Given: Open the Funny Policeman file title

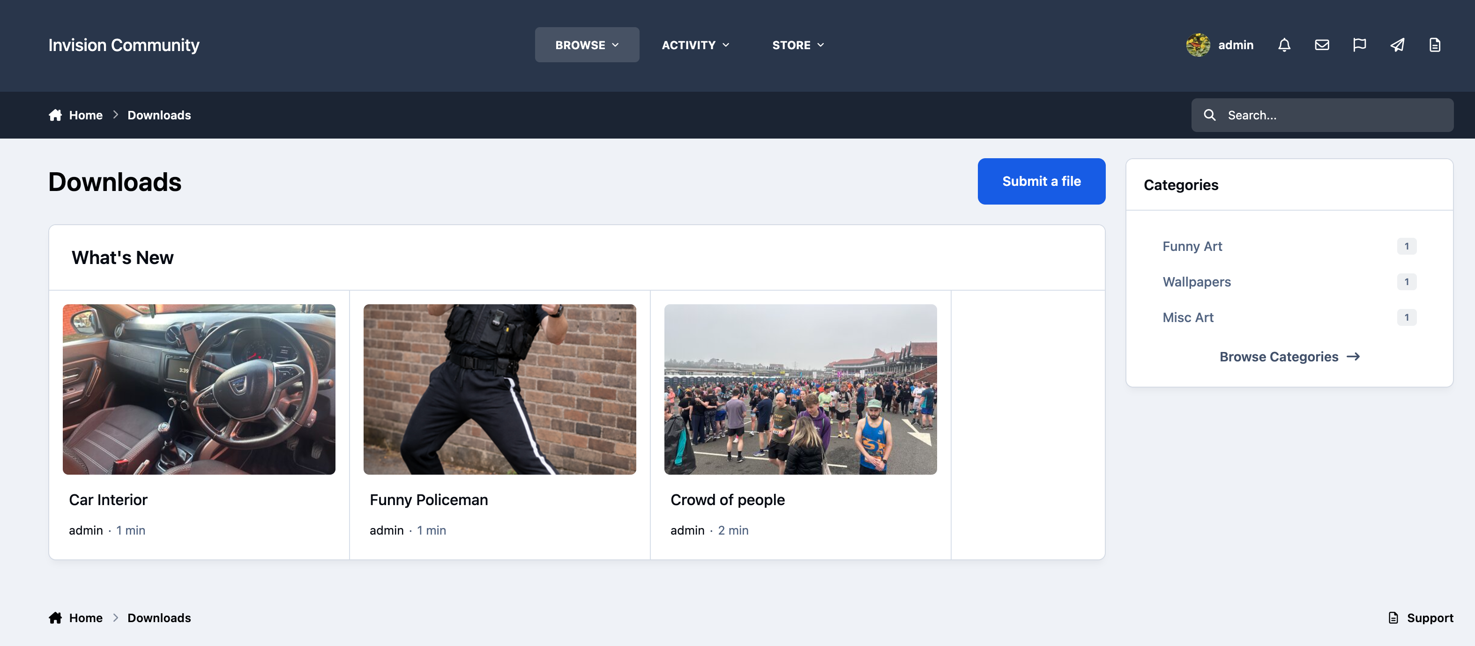Looking at the screenshot, I should [x=428, y=499].
